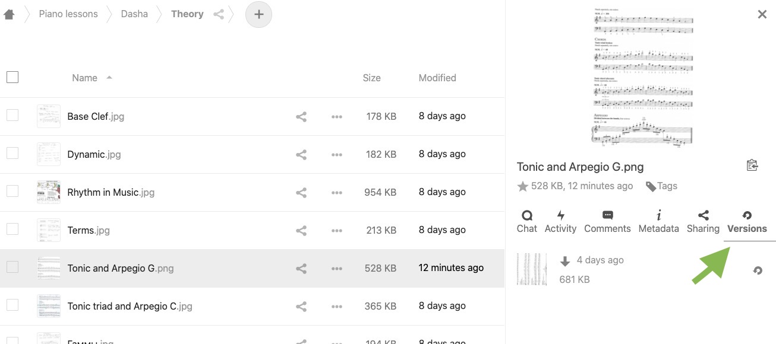Check the Base Clef.jpg checkbox
776x344 pixels.
(12, 115)
